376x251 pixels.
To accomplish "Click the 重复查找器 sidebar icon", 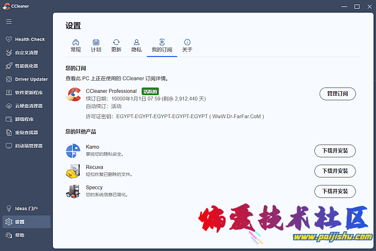I will point(9,132).
